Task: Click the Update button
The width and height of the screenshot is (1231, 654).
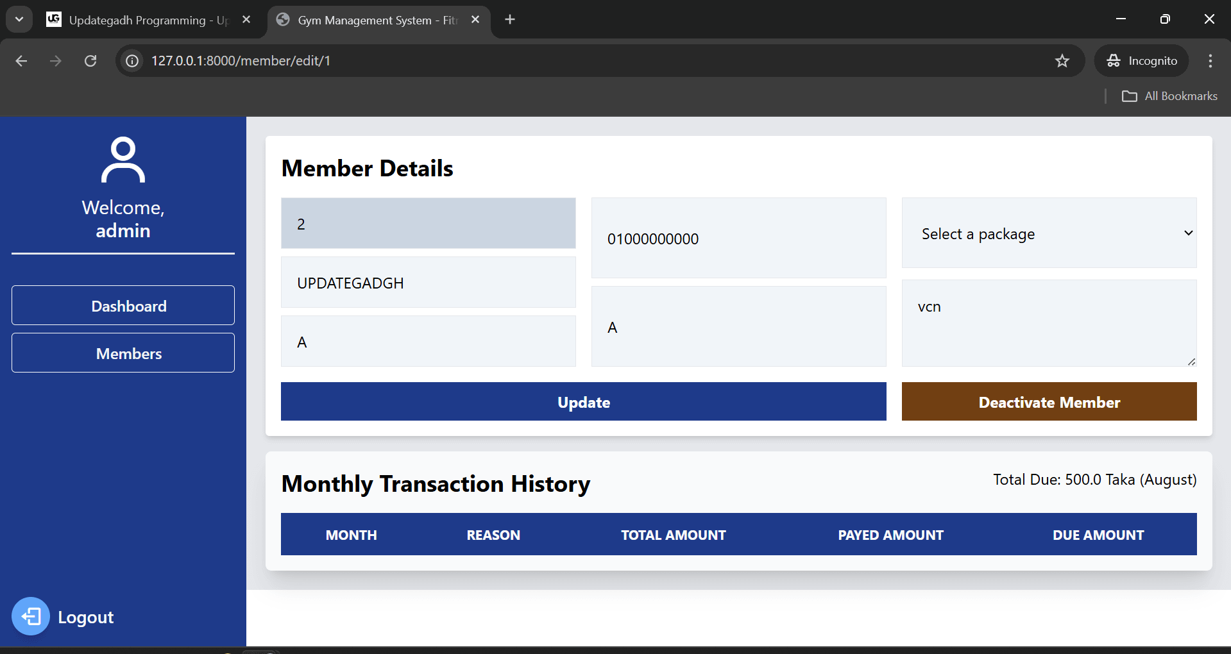Action: click(582, 401)
